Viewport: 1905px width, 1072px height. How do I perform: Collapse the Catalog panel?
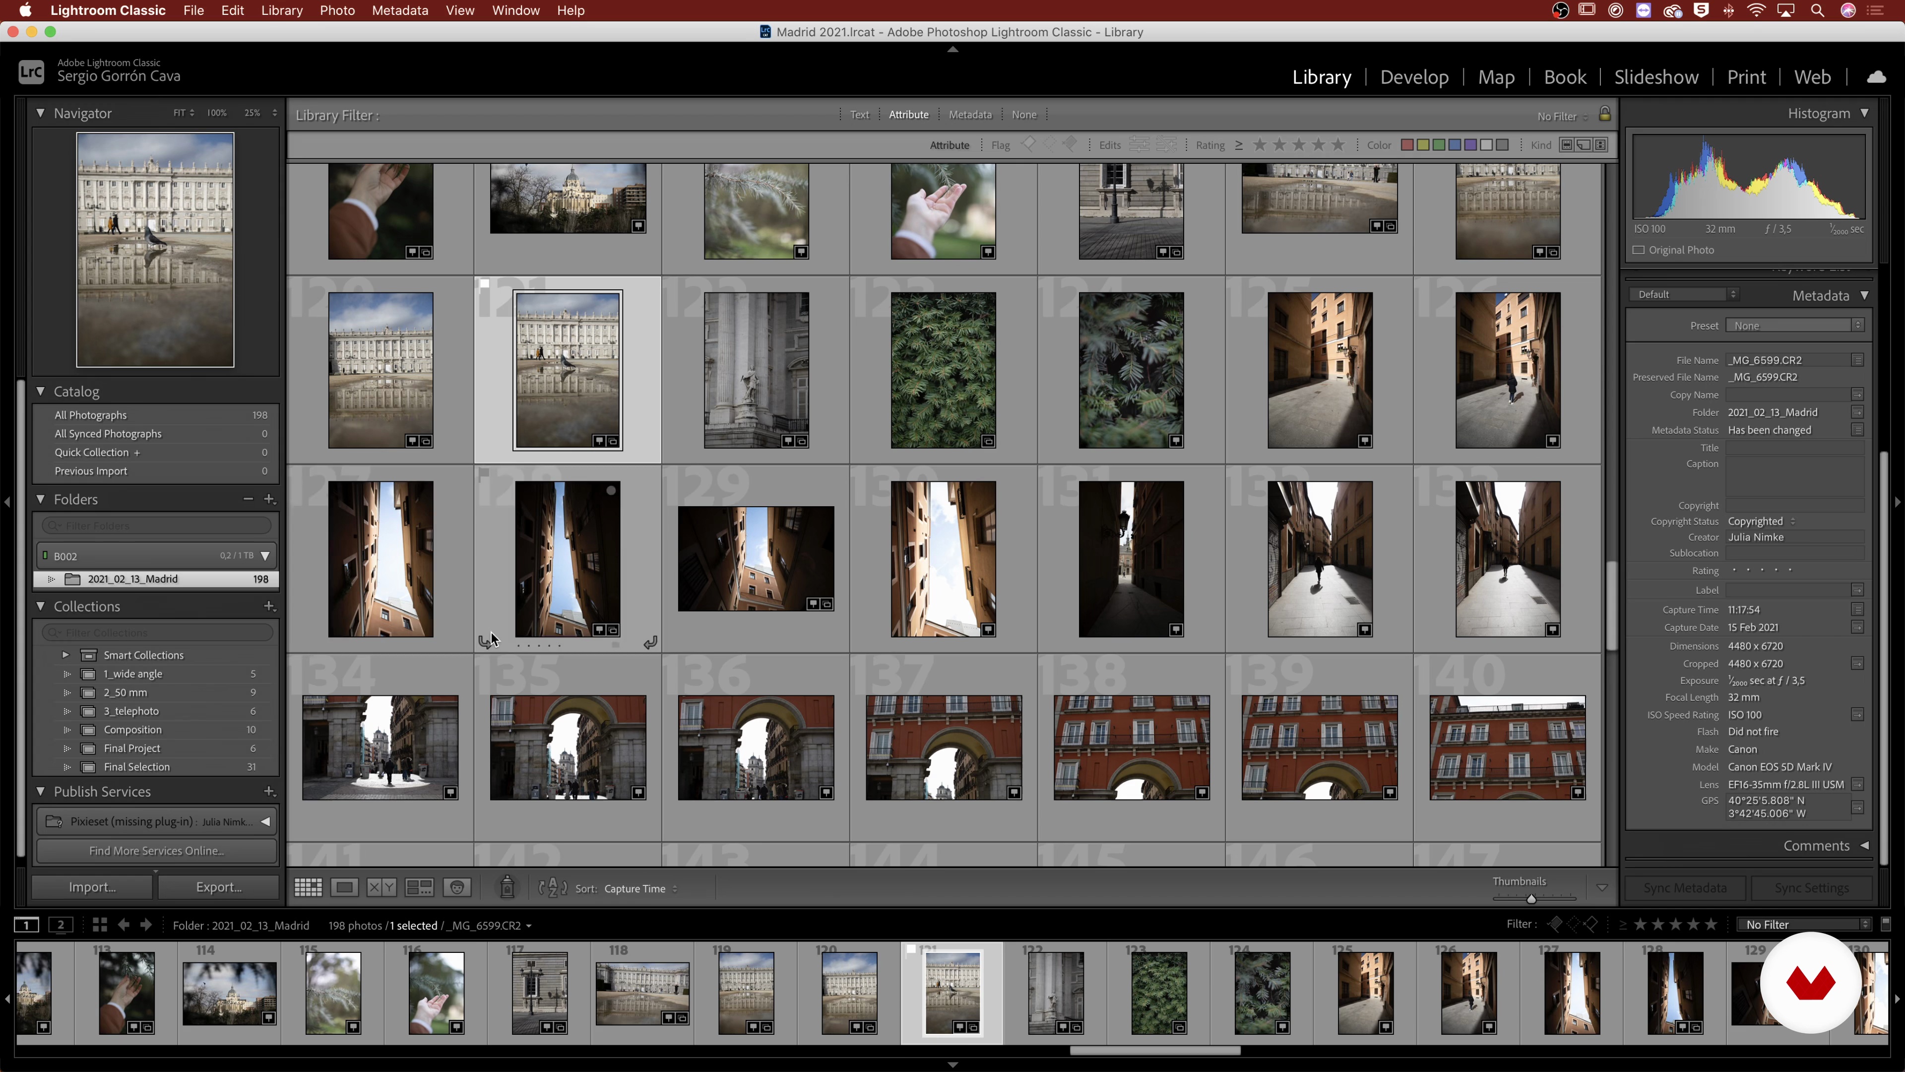(x=40, y=392)
